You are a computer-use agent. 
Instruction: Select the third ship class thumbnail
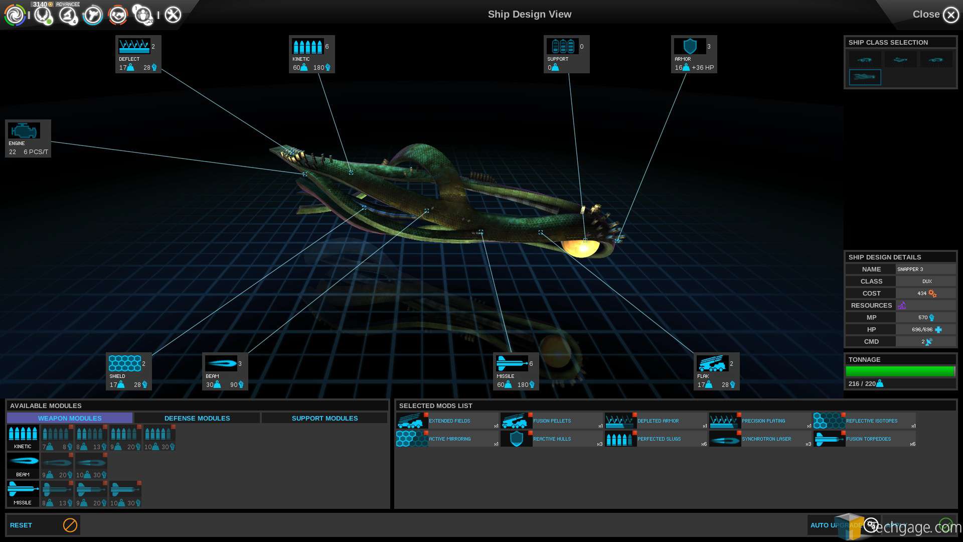point(936,59)
